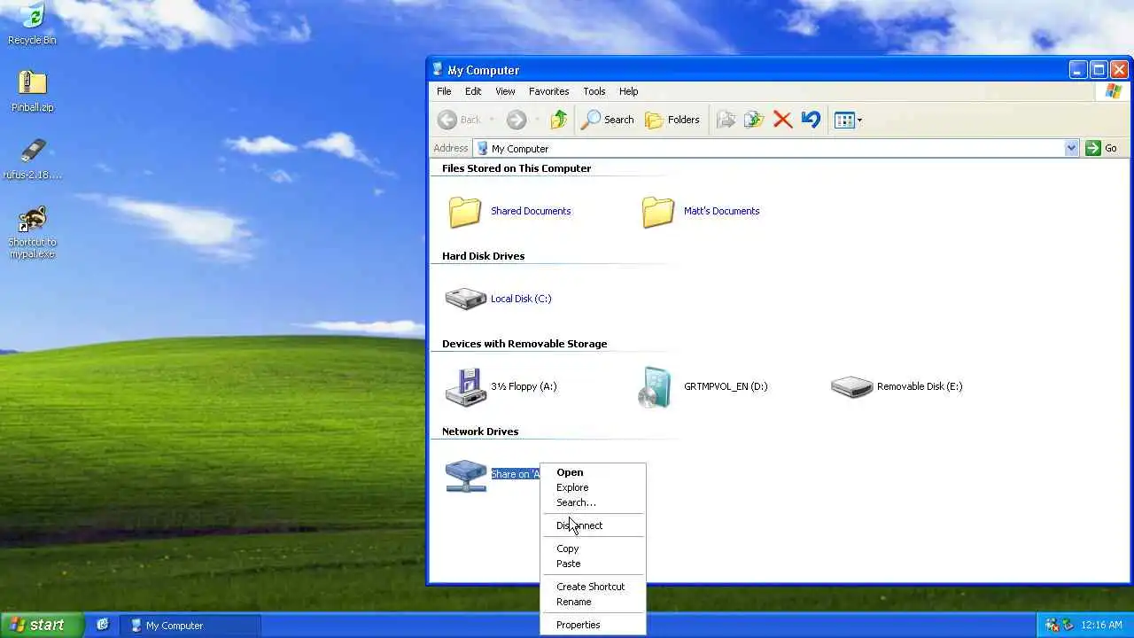Choose Explore in the context menu

[x=593, y=487]
